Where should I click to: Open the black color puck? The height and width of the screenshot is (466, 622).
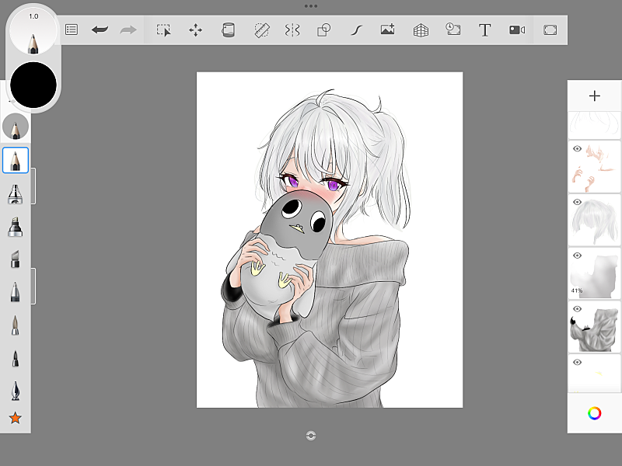click(33, 85)
